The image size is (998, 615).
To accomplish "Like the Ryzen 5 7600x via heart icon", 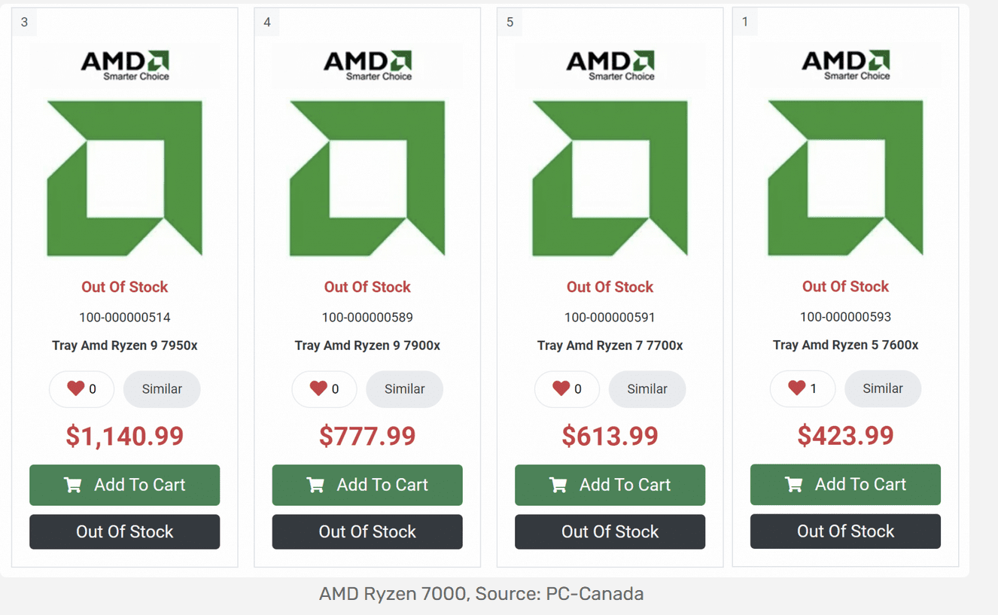I will coord(797,388).
